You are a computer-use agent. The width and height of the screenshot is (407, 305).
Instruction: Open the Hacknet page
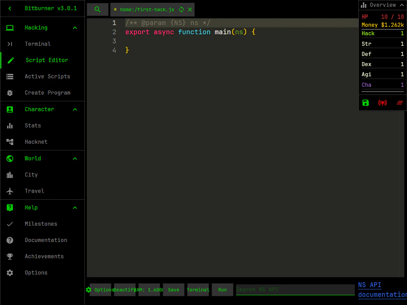click(42, 142)
